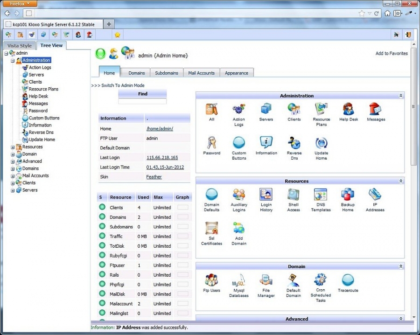420x335 pixels.
Task: Open the Action Logs icon in Administration panel
Action: pyautogui.click(x=238, y=109)
